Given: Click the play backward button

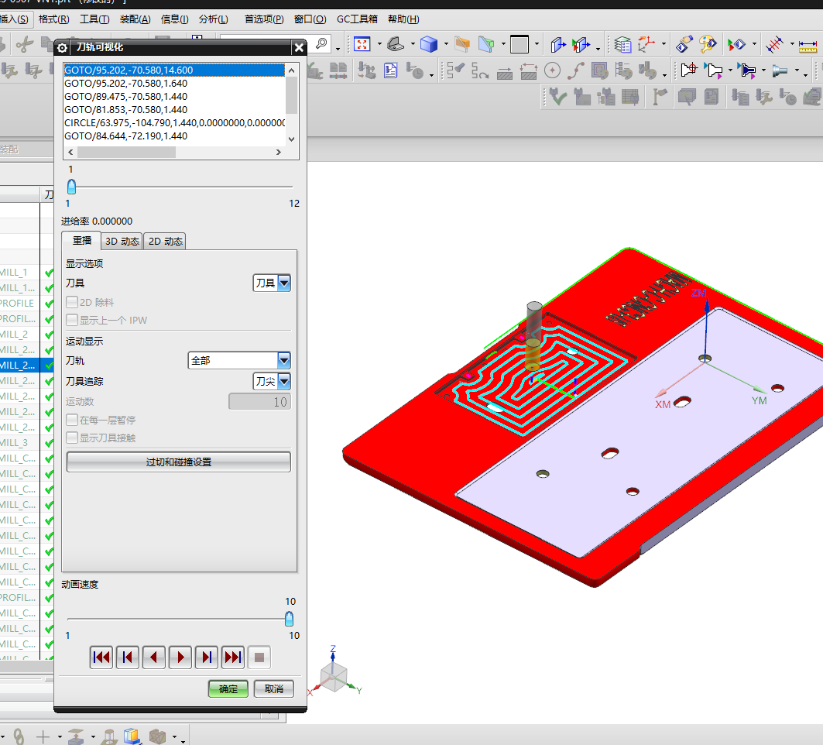Looking at the screenshot, I should tap(154, 657).
